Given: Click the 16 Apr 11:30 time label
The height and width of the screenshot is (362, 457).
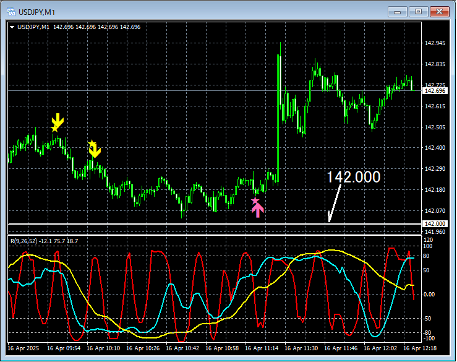Looking at the screenshot, I should coord(301,348).
